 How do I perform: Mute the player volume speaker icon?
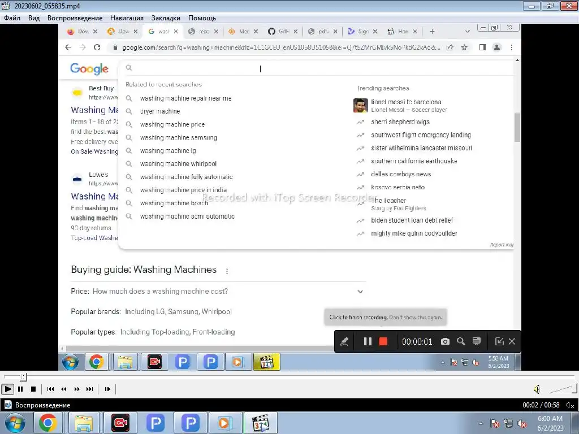[537, 389]
